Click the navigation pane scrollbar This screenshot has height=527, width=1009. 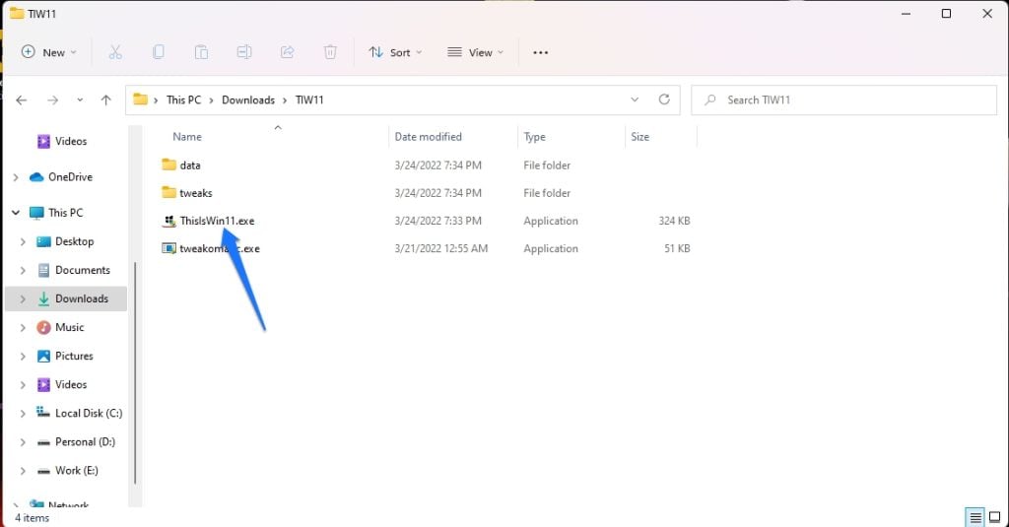pos(135,373)
